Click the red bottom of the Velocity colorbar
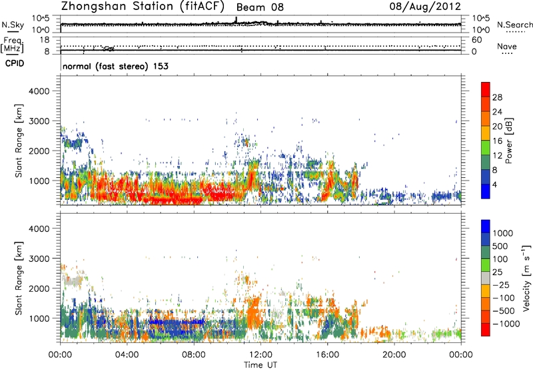533x369 pixels. (x=486, y=330)
